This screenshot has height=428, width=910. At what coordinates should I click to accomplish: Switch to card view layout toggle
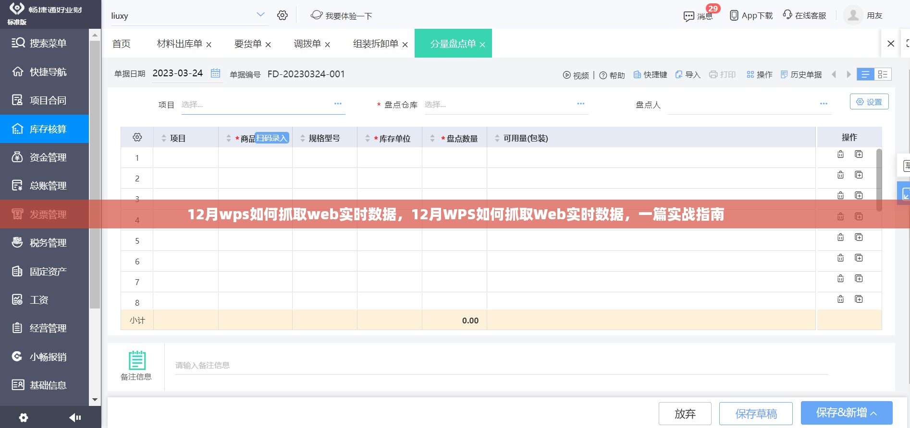tap(883, 74)
